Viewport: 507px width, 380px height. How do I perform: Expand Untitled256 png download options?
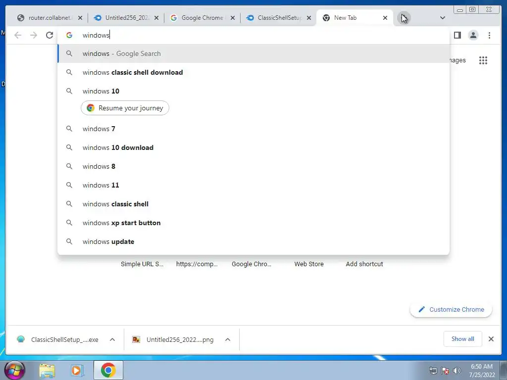[228, 339]
